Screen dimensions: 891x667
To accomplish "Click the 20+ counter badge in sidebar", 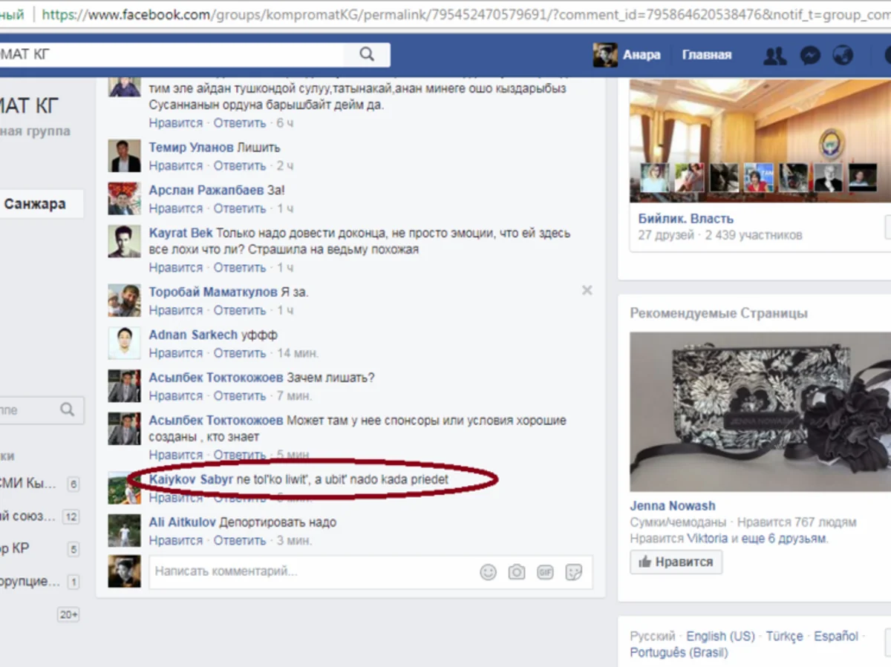I will click(69, 614).
